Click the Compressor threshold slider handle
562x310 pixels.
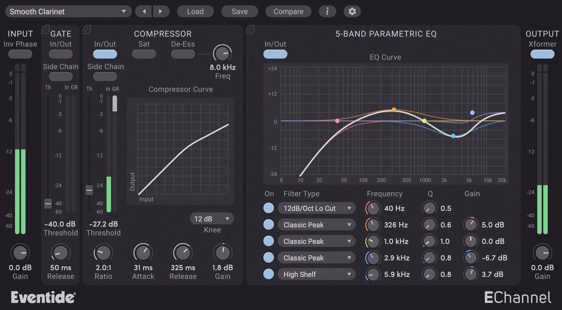tap(89, 190)
